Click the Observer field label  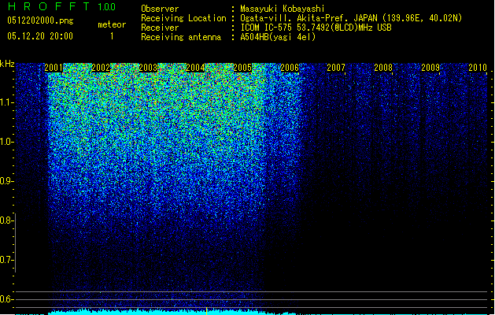coord(160,9)
